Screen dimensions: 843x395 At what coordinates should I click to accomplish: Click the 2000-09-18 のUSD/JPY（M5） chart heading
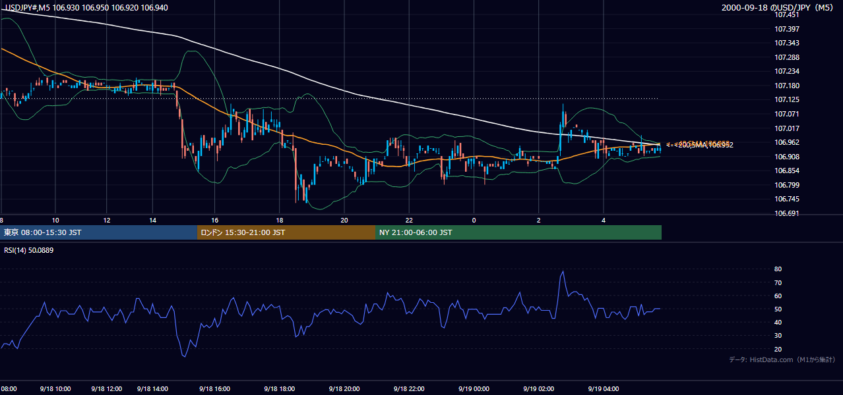tap(778, 8)
